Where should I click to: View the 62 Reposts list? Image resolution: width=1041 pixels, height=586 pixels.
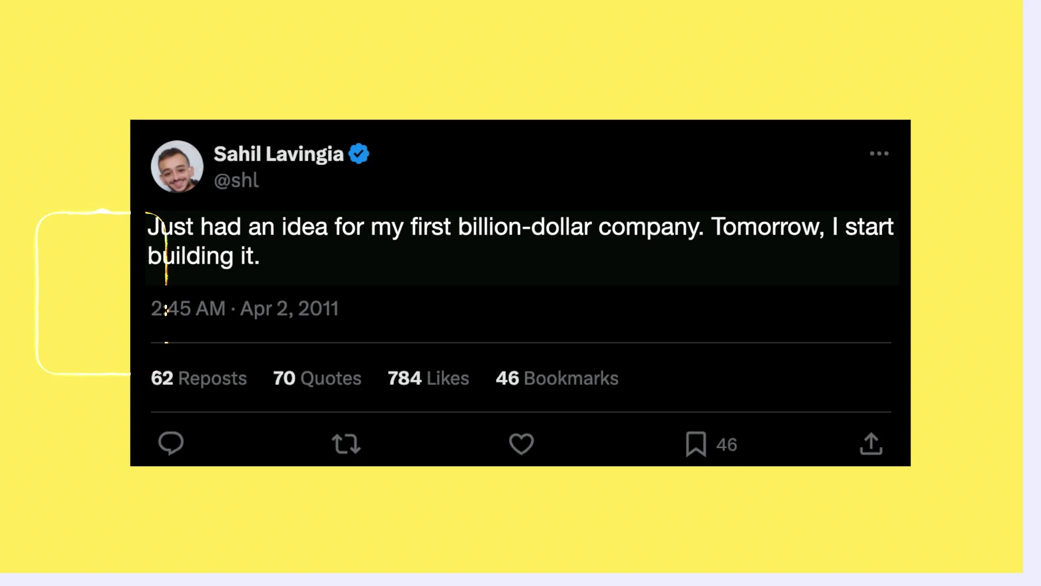click(x=198, y=378)
